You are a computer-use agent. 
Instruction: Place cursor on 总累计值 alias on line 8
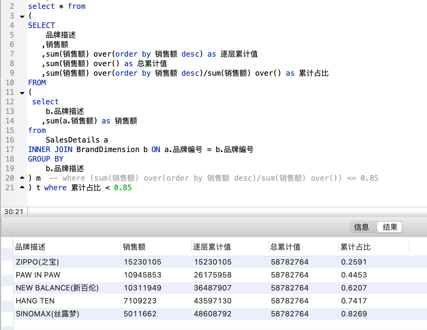[152, 63]
